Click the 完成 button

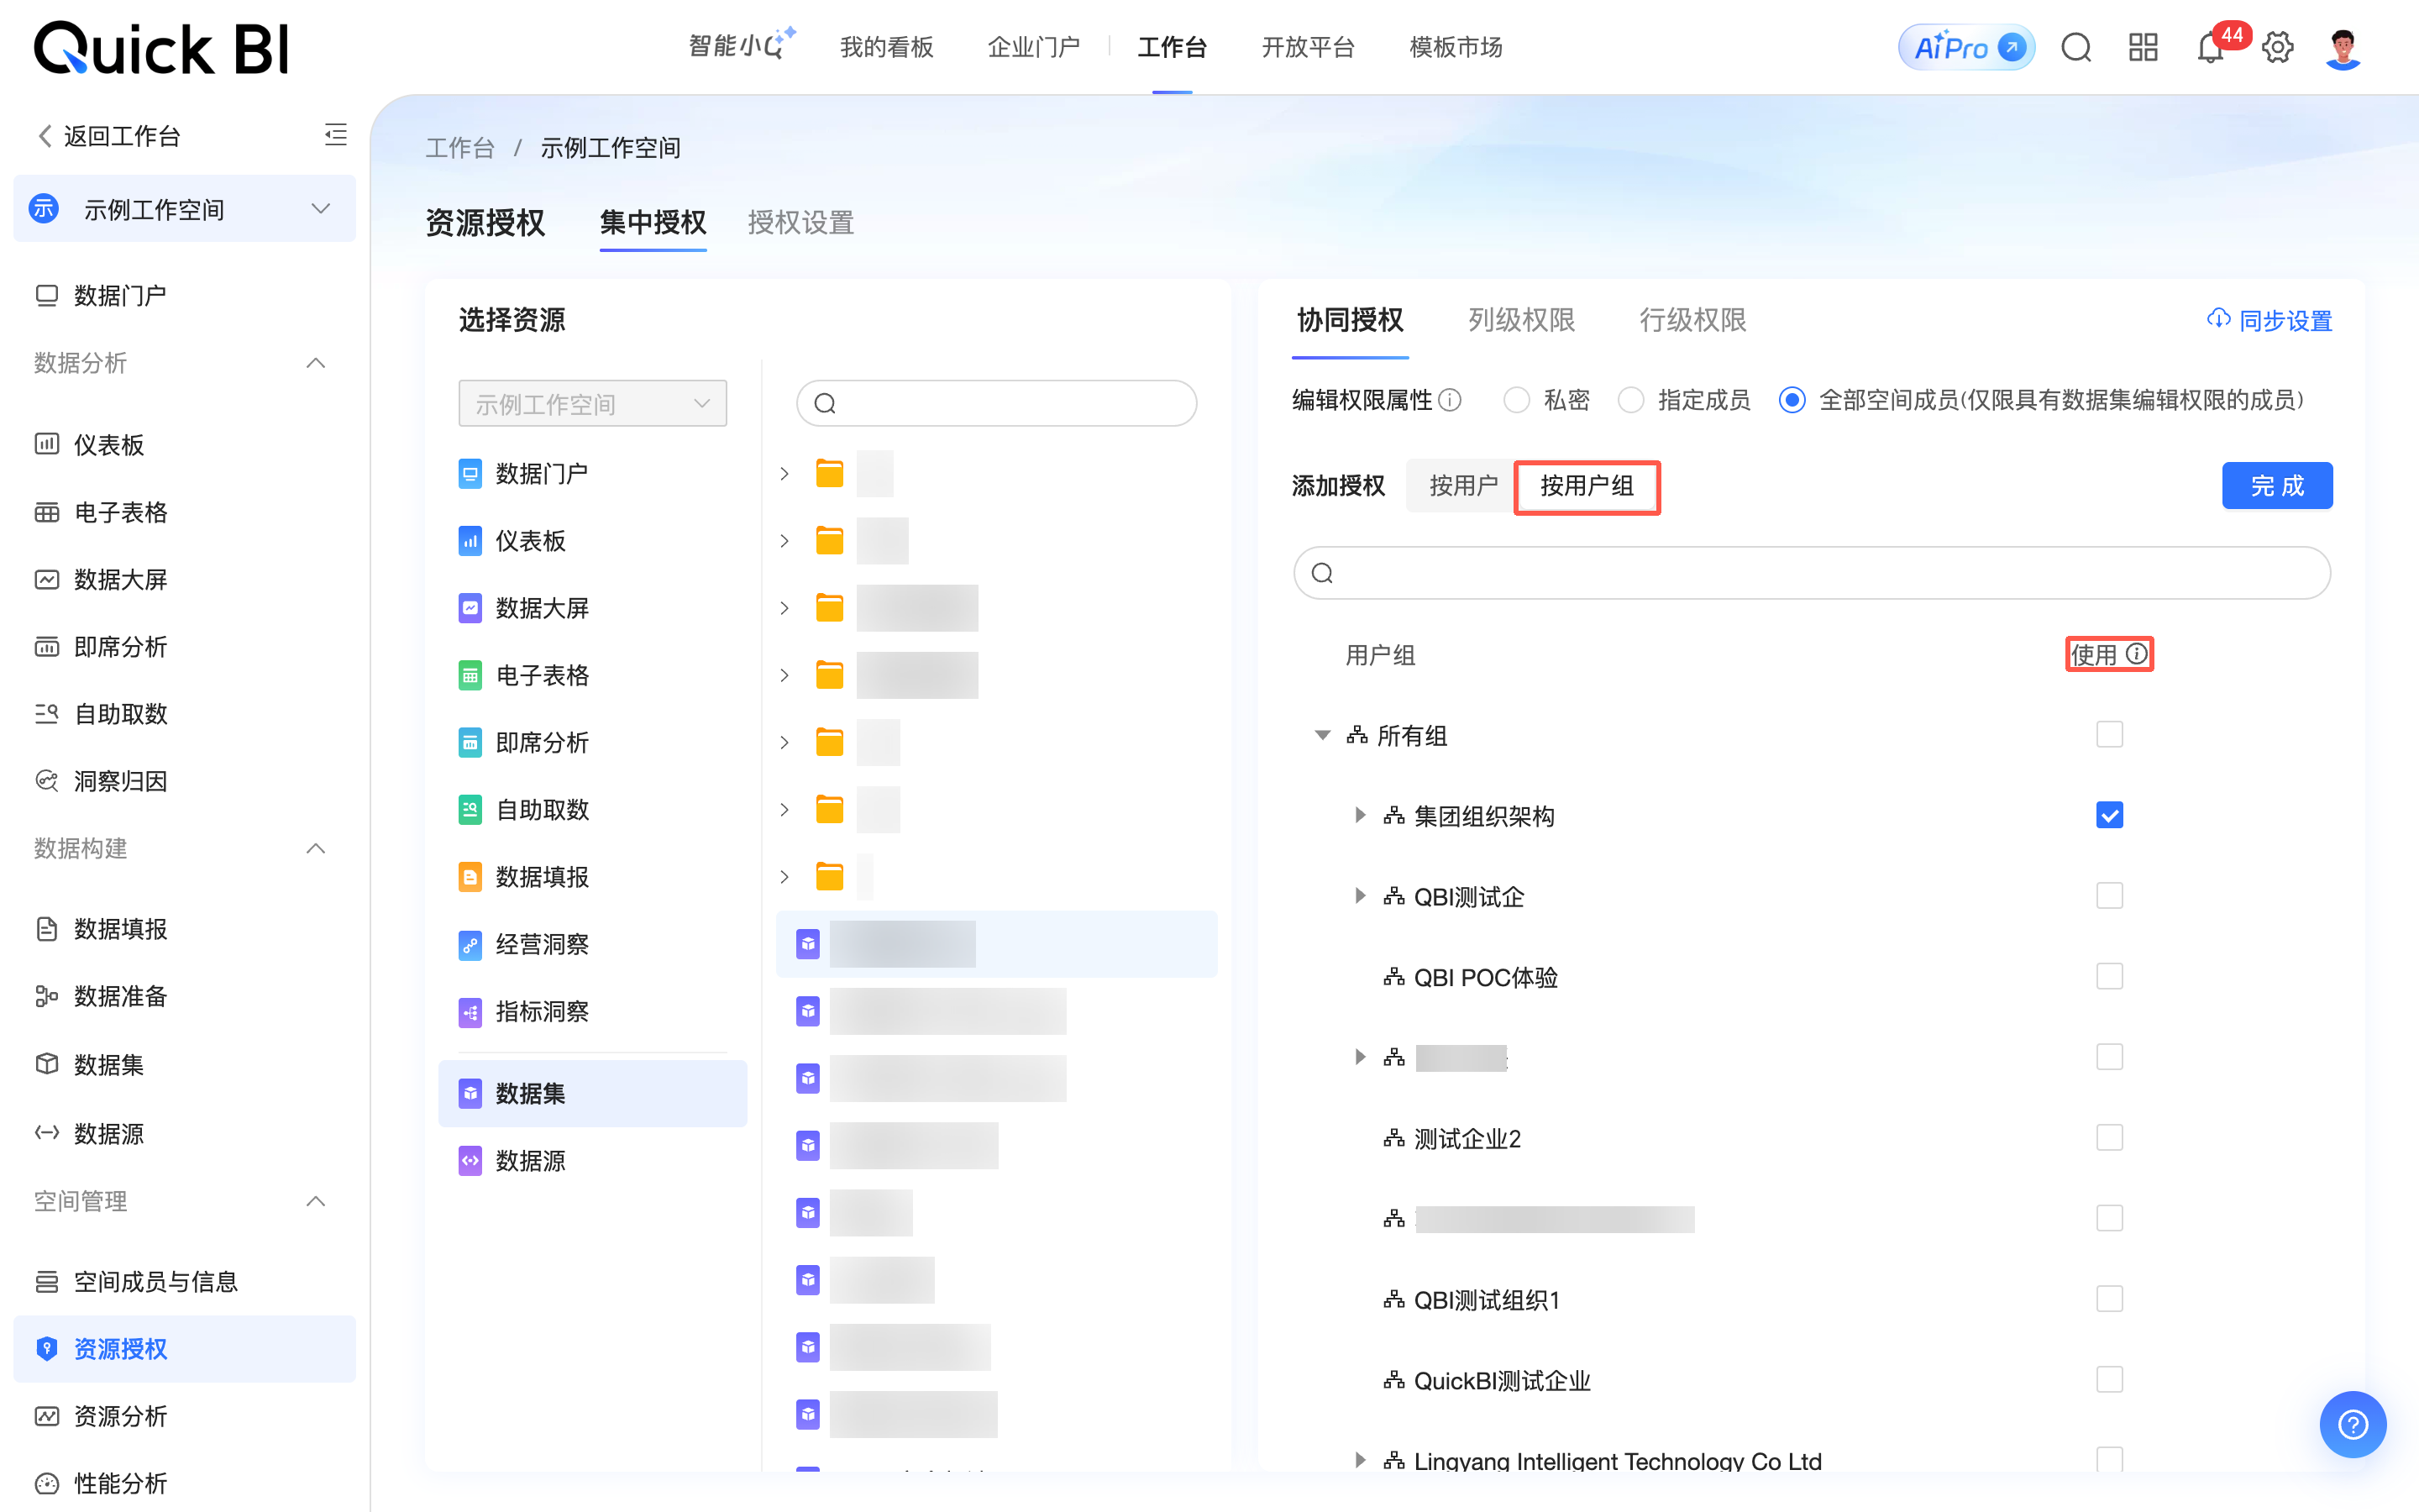point(2277,486)
